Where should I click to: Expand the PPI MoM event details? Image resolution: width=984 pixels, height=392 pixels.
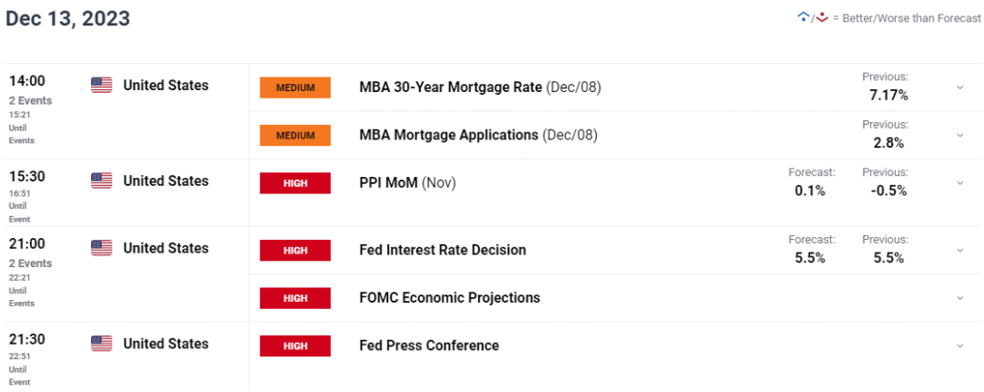tap(959, 183)
